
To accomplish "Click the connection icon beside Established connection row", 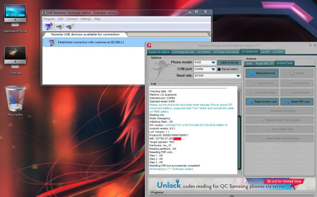I will 52,42.
